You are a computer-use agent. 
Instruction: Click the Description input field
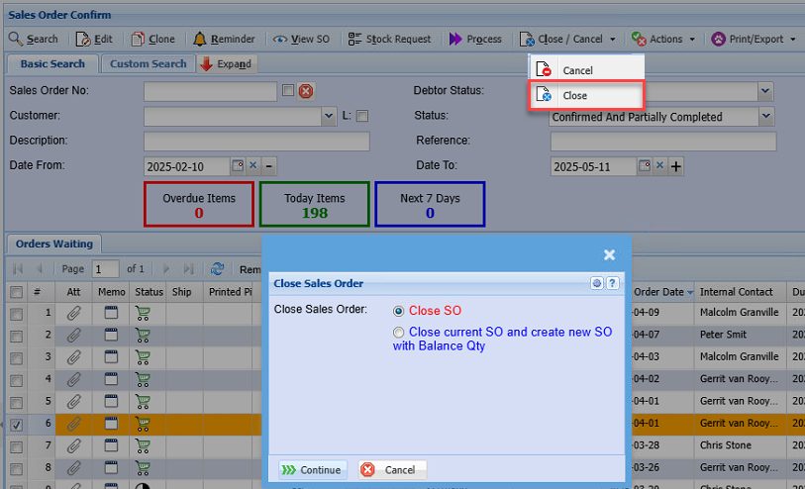click(256, 142)
